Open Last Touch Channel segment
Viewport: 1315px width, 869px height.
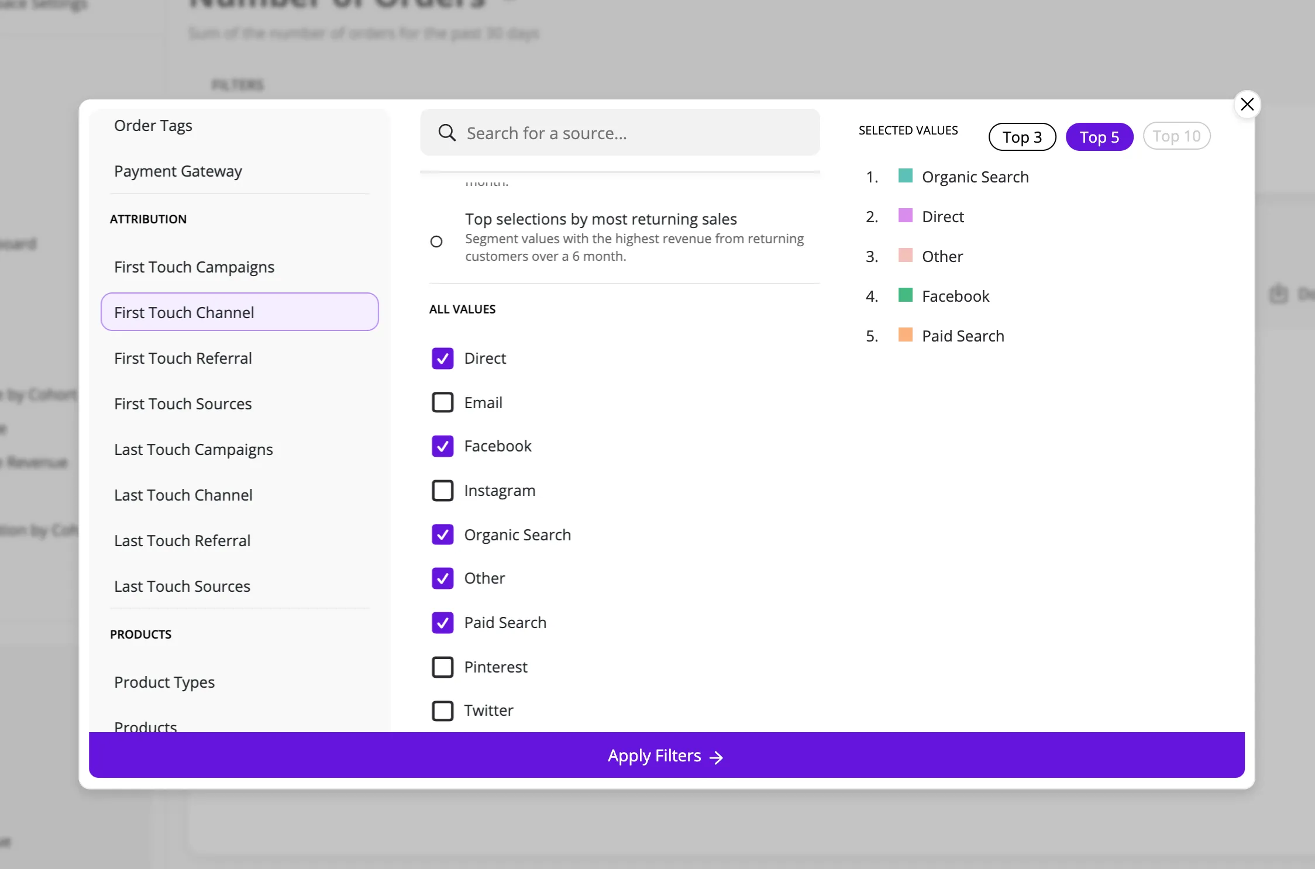point(184,495)
